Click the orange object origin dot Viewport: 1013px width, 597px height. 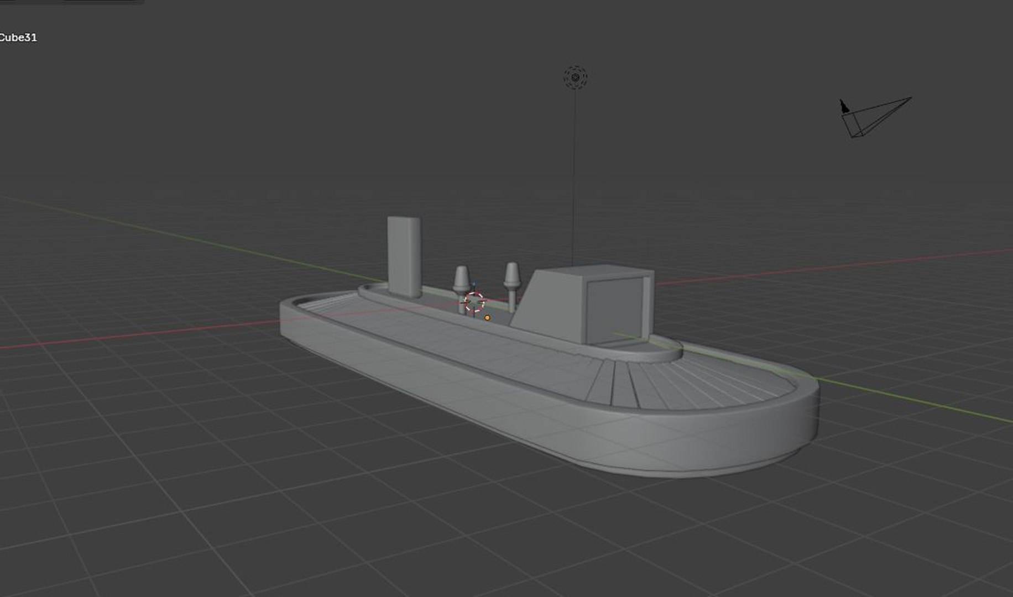click(487, 318)
